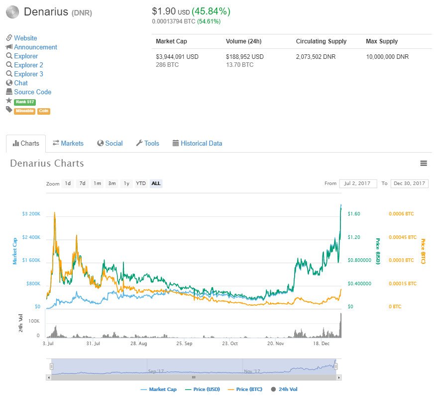This screenshot has width=438, height=397.
Task: Set chart zoom to ALL
Action: 156,184
